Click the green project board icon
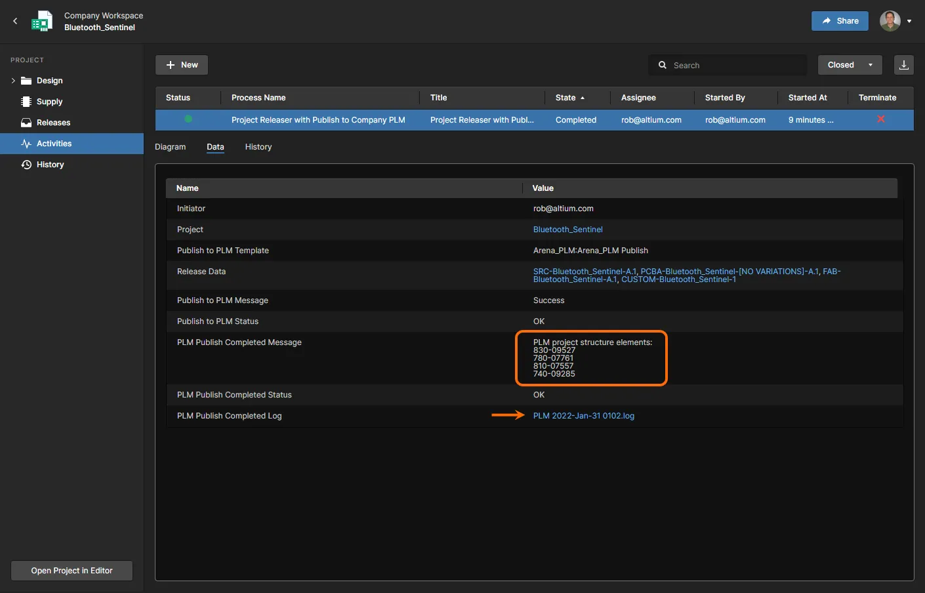Viewport: 925px width, 593px height. click(x=42, y=21)
